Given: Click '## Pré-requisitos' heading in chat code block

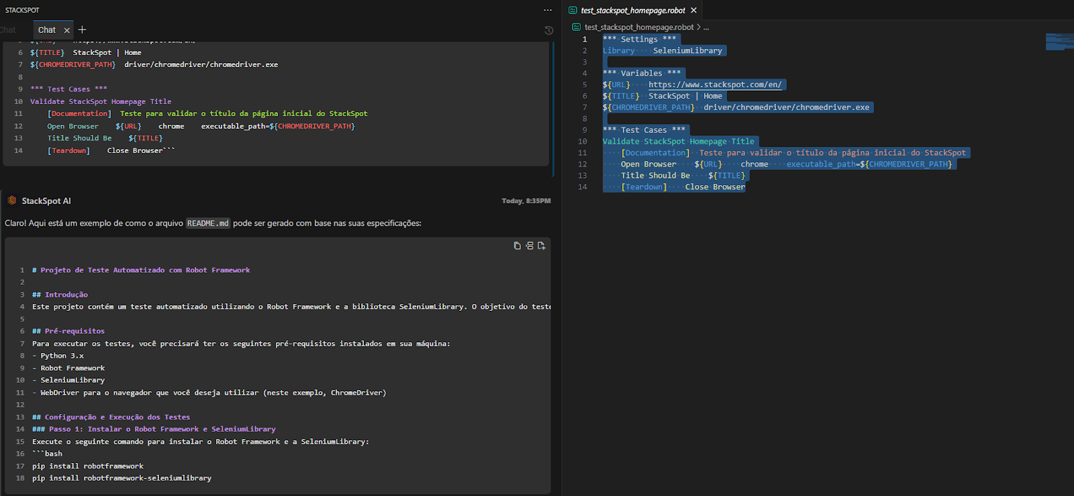Looking at the screenshot, I should 68,331.
